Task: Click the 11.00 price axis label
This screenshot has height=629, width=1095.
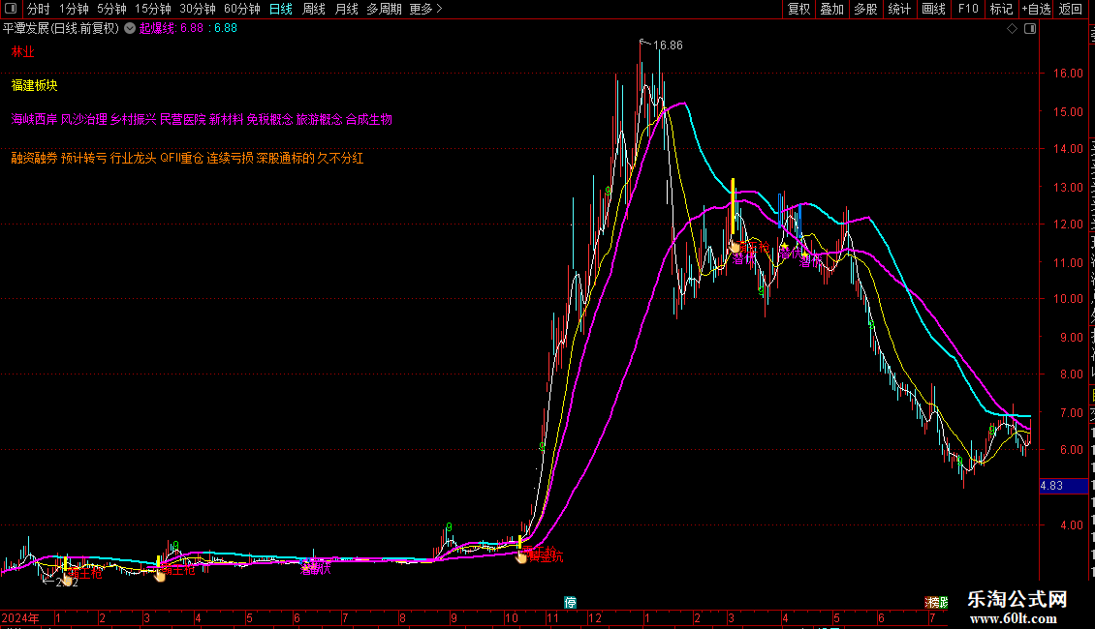Action: pos(1069,263)
